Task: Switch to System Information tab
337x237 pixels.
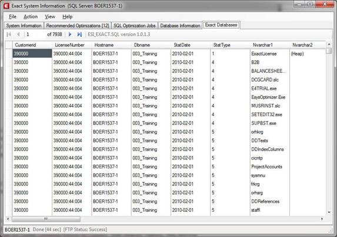Action: (x=24, y=26)
